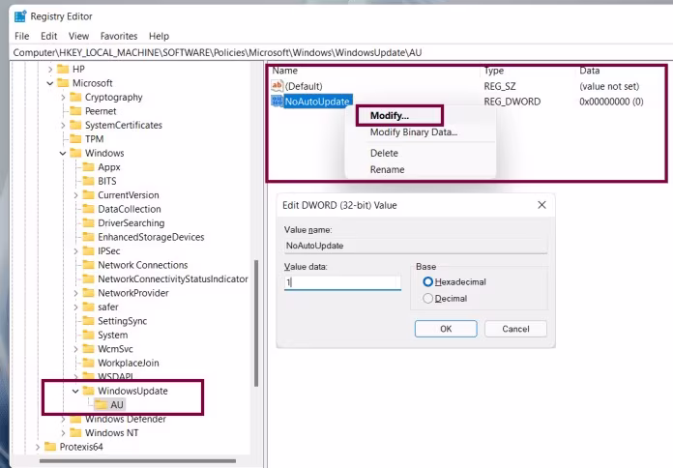The height and width of the screenshot is (468, 673).
Task: Expand the NetworkProvider key
Action: [x=76, y=293]
